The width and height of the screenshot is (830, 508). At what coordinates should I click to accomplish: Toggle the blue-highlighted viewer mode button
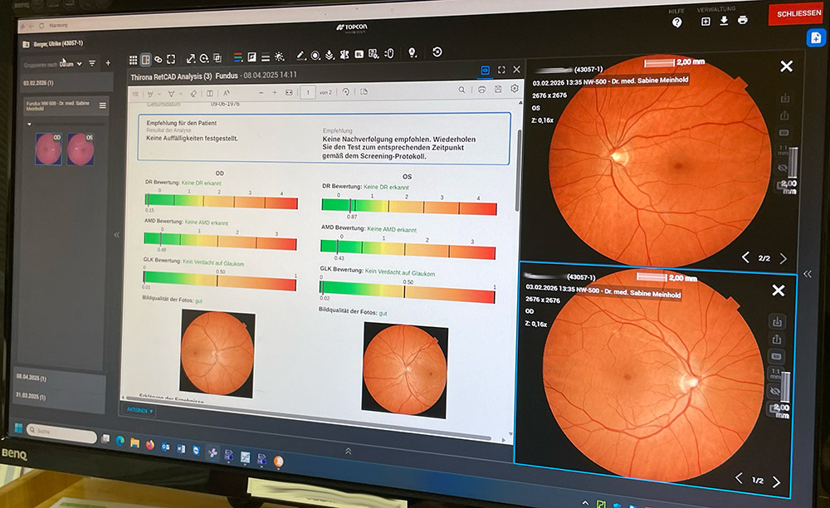[x=486, y=71]
